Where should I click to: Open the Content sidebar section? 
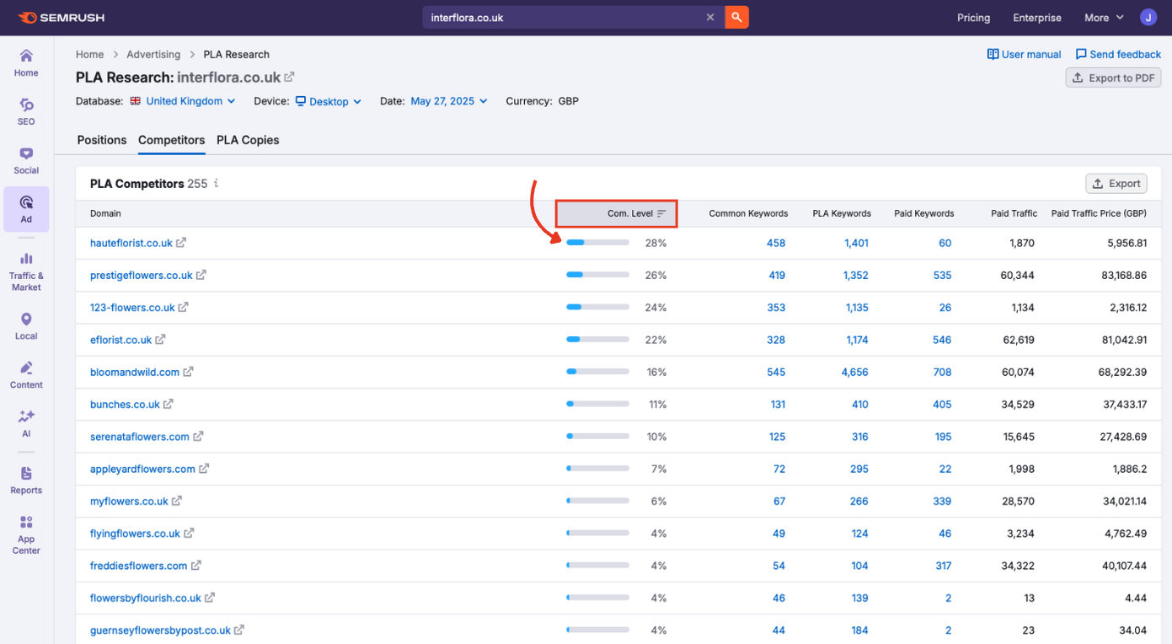tap(26, 374)
